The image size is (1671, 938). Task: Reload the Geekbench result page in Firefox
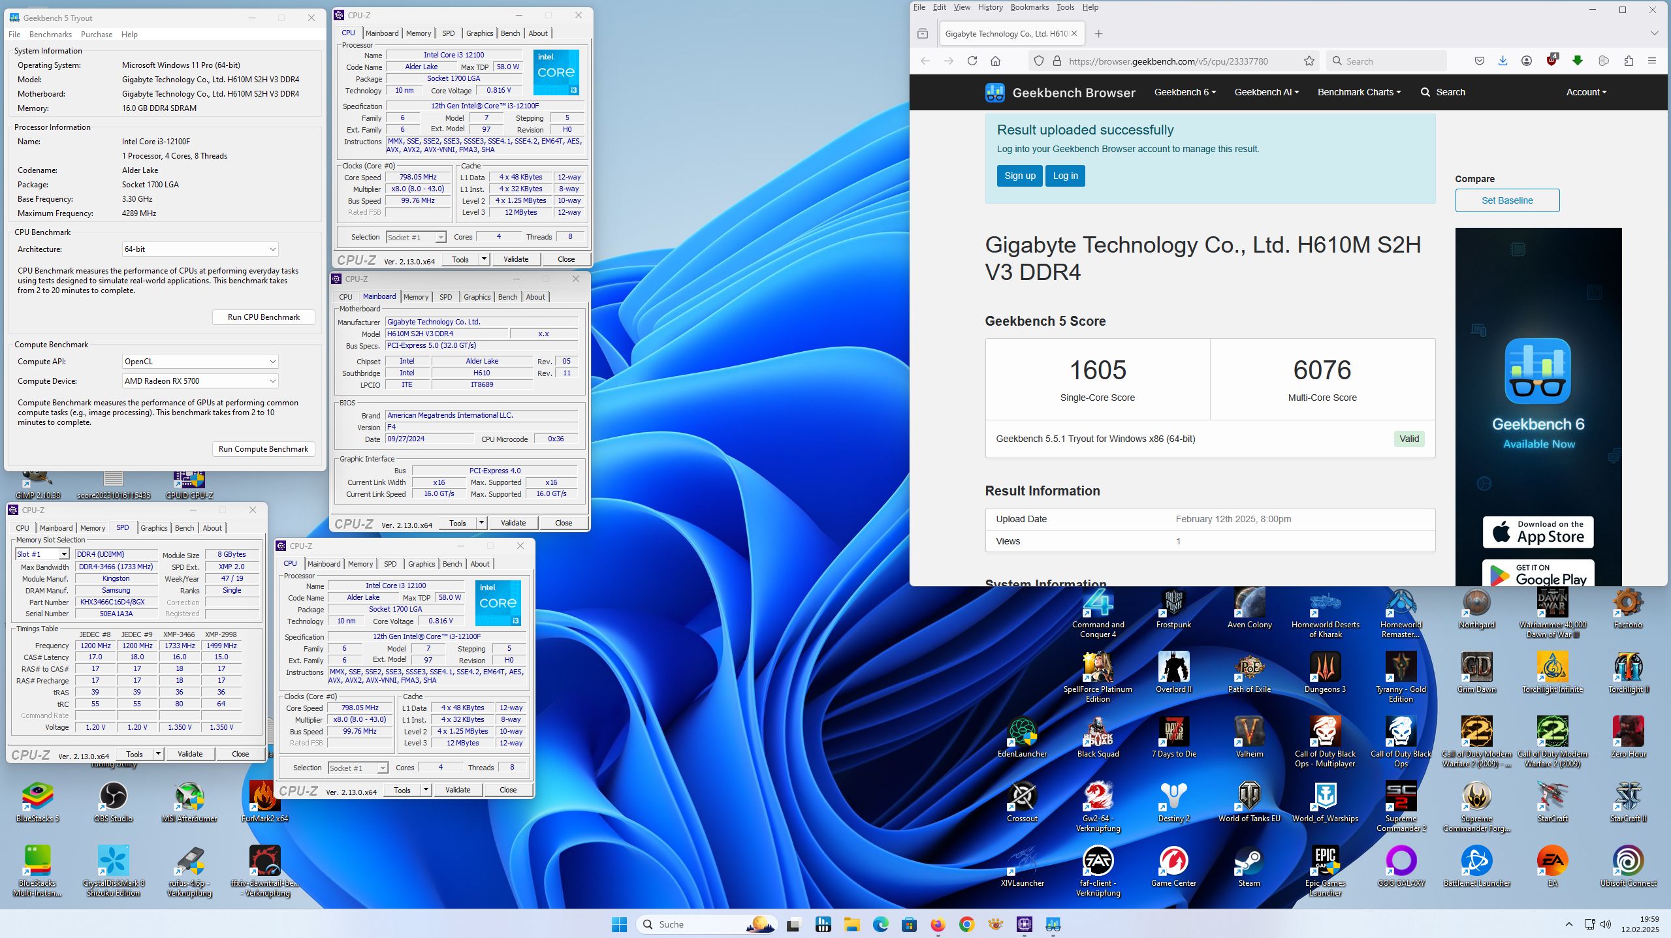[x=972, y=61]
